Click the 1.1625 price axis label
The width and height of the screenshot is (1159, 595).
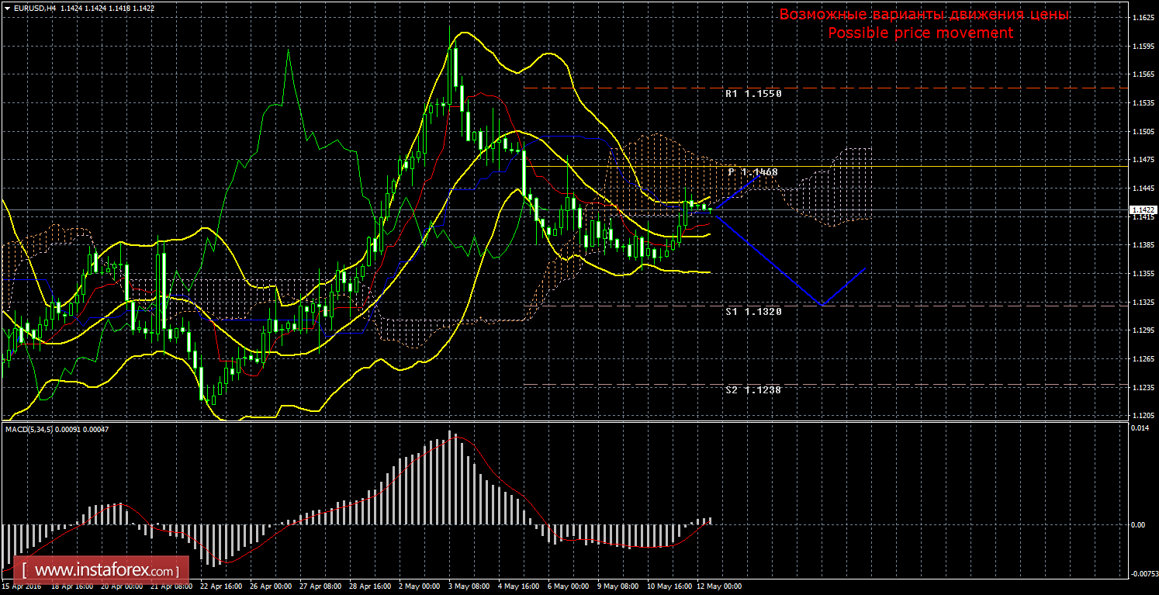click(x=1142, y=17)
